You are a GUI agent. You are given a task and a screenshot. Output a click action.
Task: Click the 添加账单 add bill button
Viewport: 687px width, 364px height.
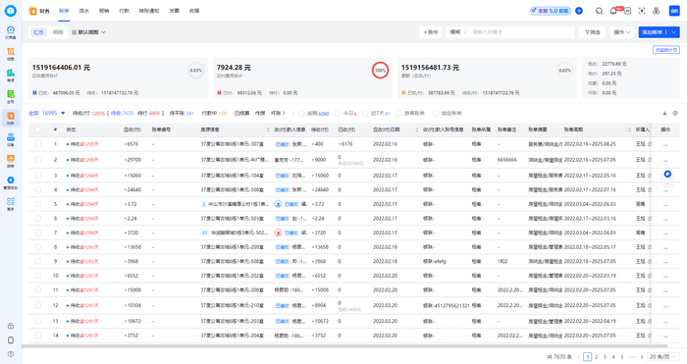653,32
